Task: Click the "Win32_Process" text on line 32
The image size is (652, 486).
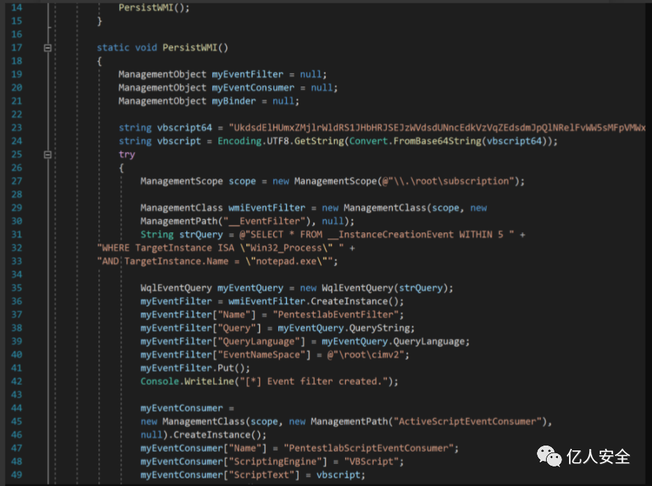Action: pyautogui.click(x=286, y=248)
